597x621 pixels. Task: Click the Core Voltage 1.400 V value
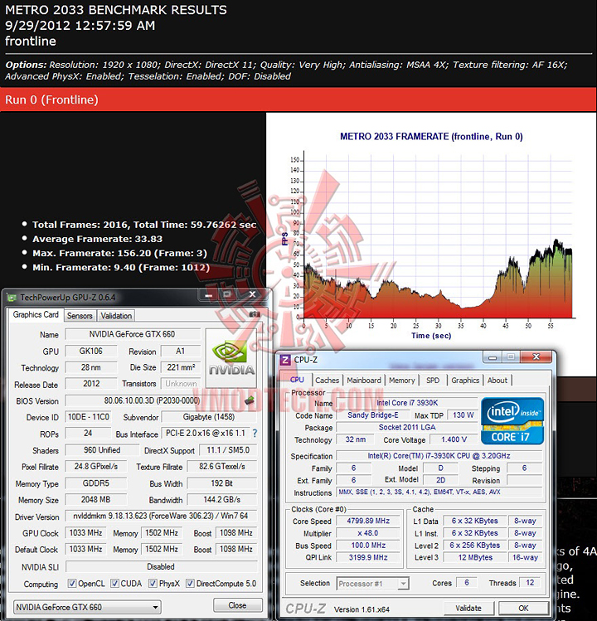(x=454, y=439)
